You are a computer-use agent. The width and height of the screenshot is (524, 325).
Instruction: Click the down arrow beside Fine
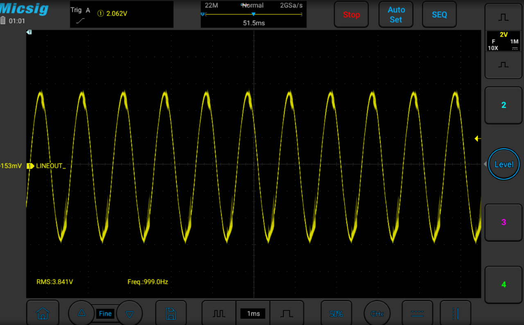coord(130,314)
